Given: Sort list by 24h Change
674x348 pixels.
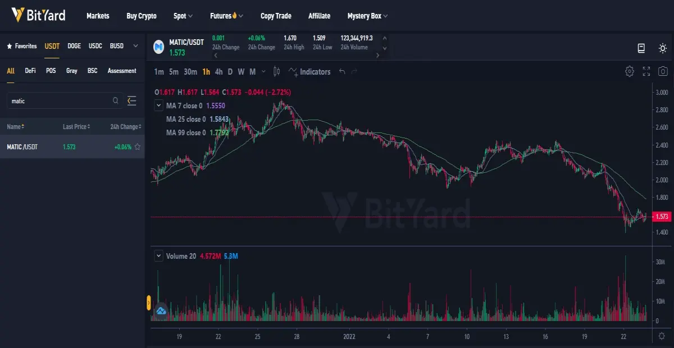Looking at the screenshot, I should click(x=125, y=127).
